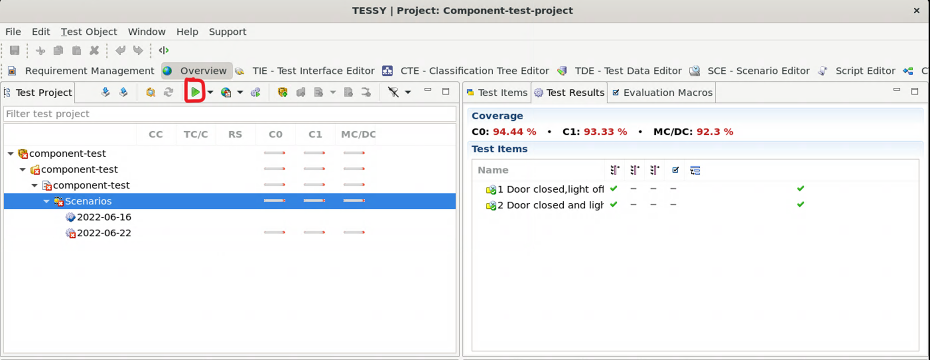Click the Copy icon in the toolbar
This screenshot has width=930, height=360.
59,51
